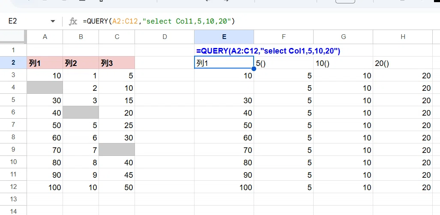Click the blue =QUERY formula text in row 1
This screenshot has height=215, width=440.
click(x=268, y=51)
